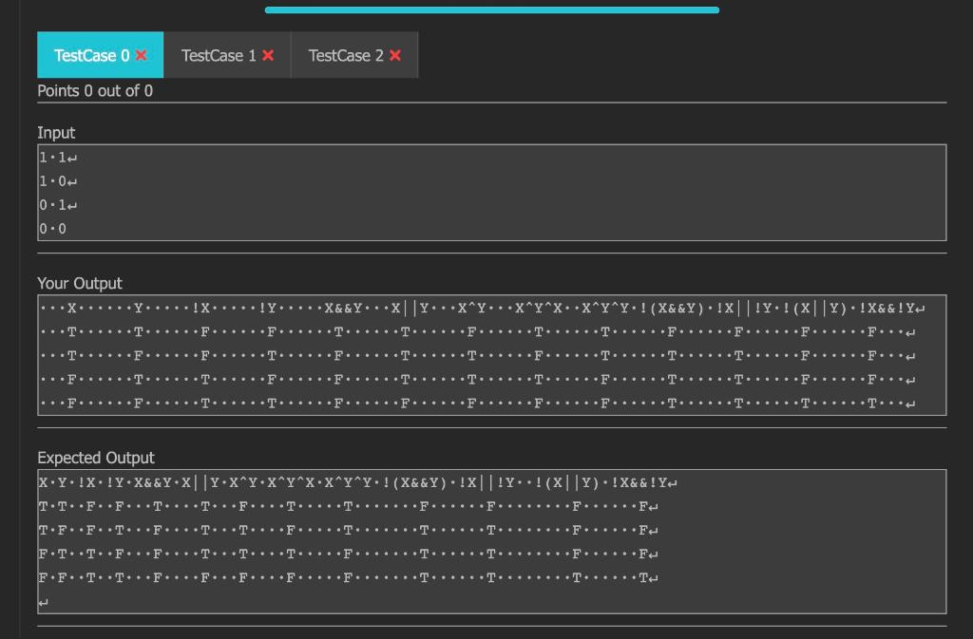Click the Input section heading
This screenshot has height=639, width=973.
pos(56,133)
